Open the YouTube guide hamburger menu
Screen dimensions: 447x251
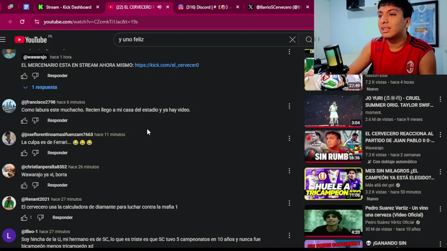3,39
